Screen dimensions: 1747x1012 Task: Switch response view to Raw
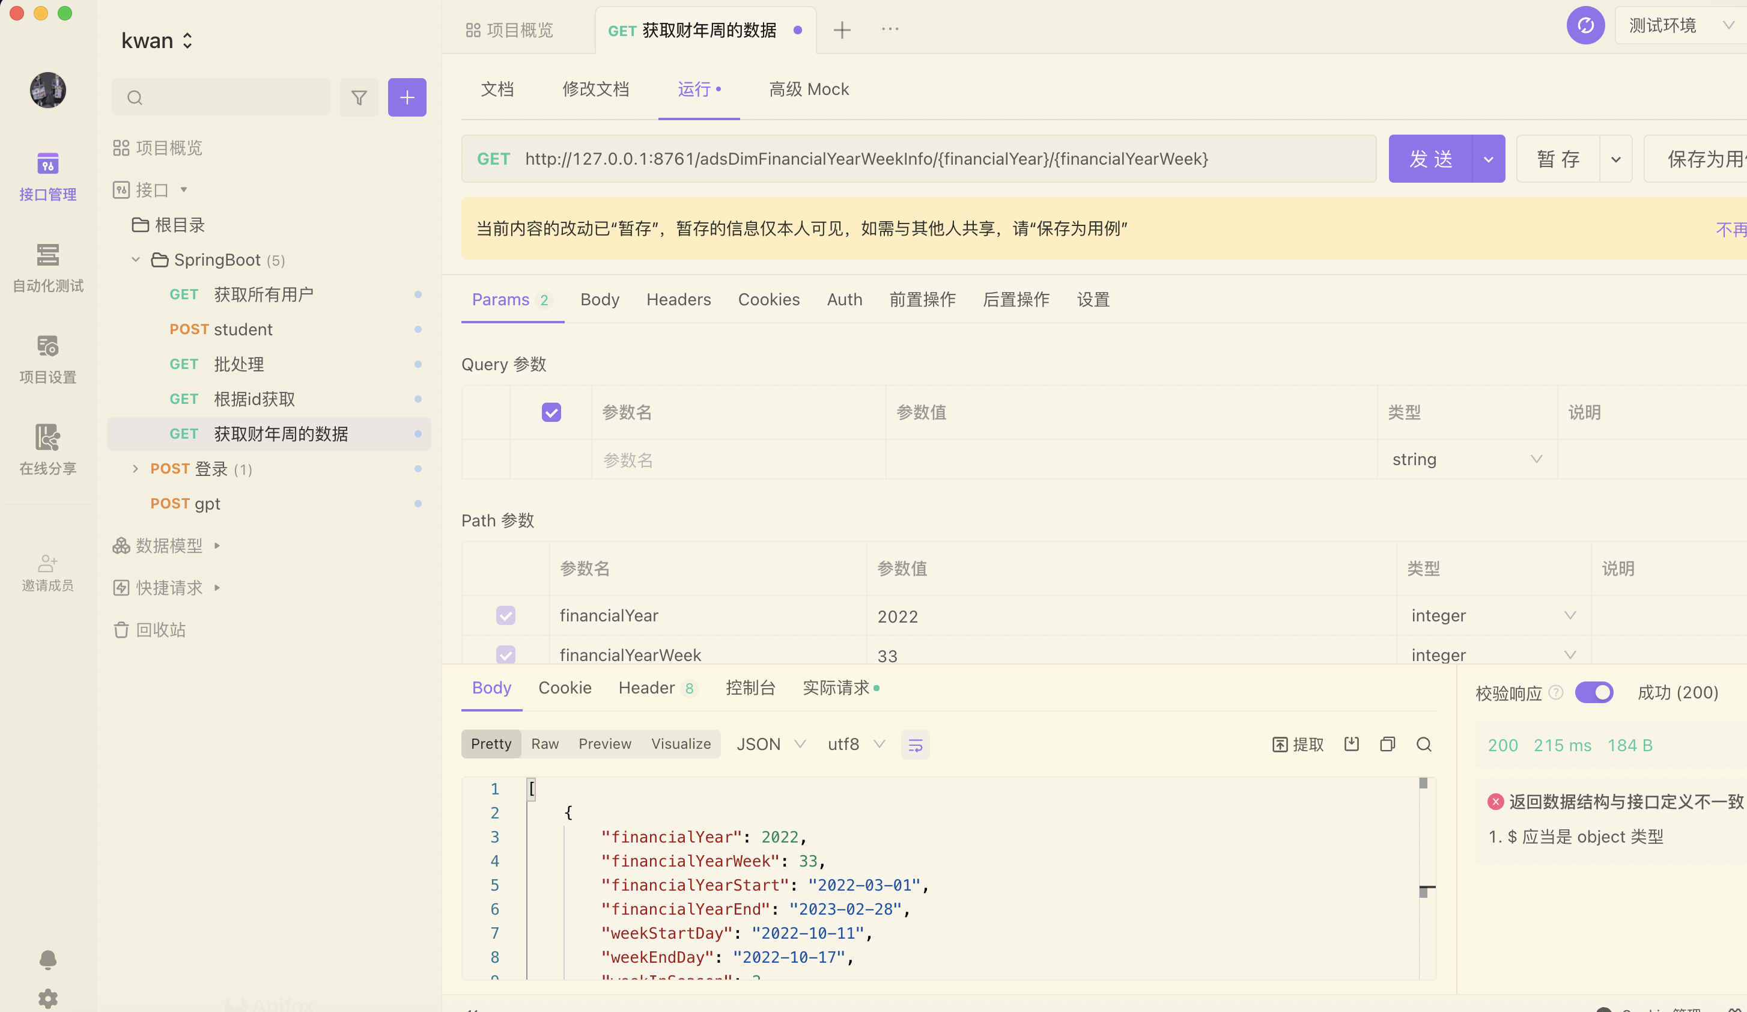pos(545,744)
